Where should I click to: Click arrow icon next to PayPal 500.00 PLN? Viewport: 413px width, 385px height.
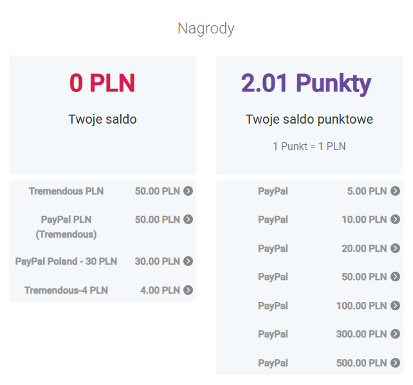pyautogui.click(x=395, y=363)
